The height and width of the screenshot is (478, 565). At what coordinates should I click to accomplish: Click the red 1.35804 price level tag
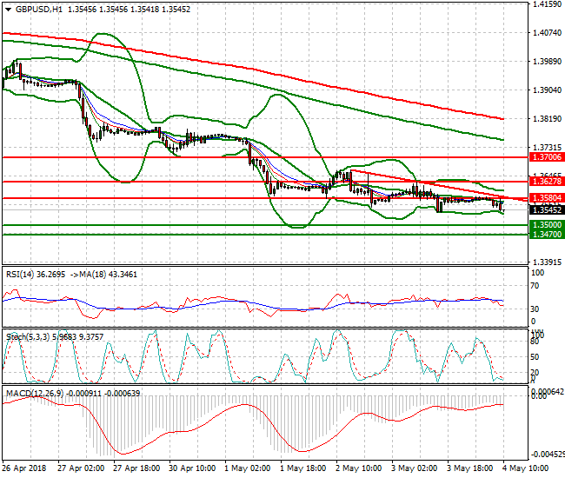pos(547,199)
